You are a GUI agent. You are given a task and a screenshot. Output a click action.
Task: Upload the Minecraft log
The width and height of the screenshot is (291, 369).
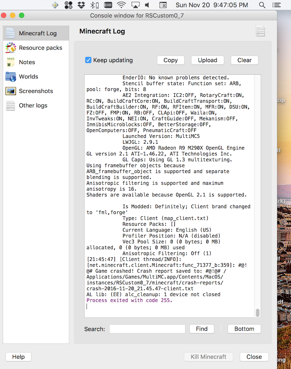pyautogui.click(x=207, y=60)
